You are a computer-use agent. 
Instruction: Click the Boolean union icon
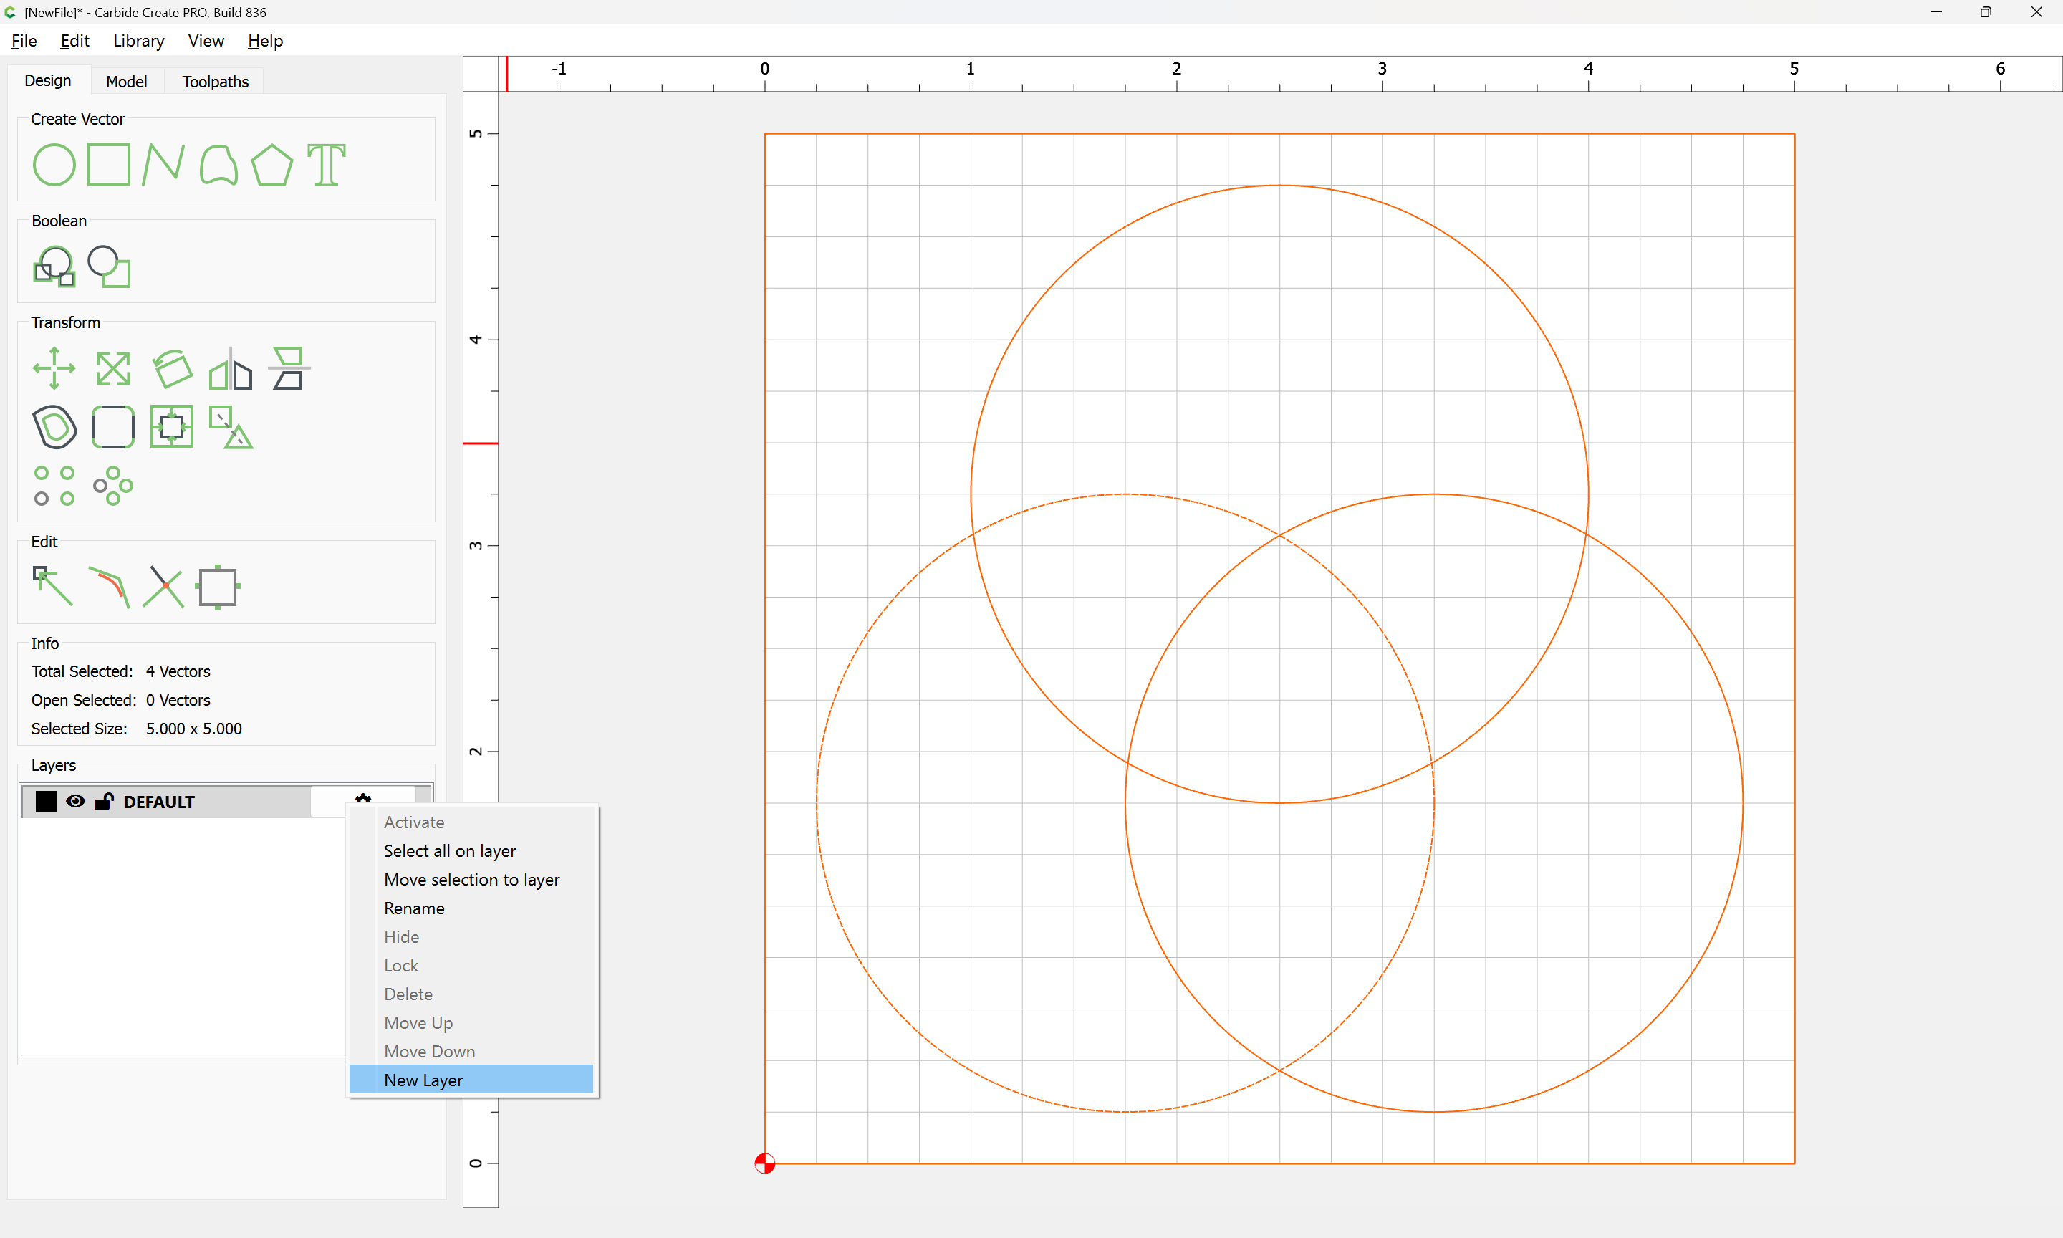54,267
